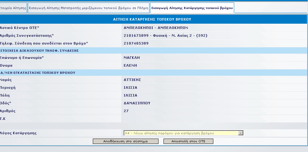Image resolution: width=308 pixels, height=152 pixels.
Task: Click Αποστολή στον ΟΤΕ button
Action: point(188,141)
